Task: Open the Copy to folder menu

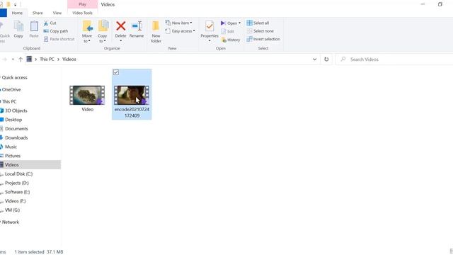Action: pyautogui.click(x=102, y=32)
